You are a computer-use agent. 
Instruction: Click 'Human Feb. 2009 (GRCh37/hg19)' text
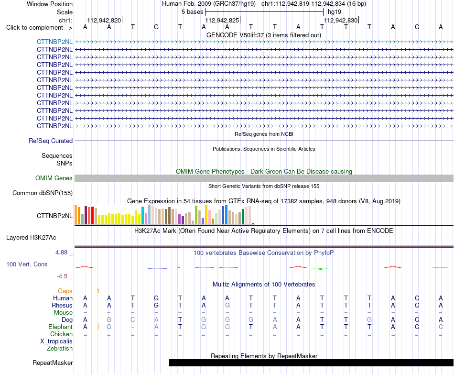209,4
